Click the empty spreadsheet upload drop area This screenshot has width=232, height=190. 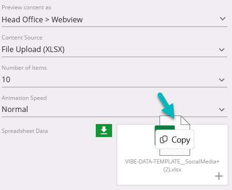tap(172, 155)
